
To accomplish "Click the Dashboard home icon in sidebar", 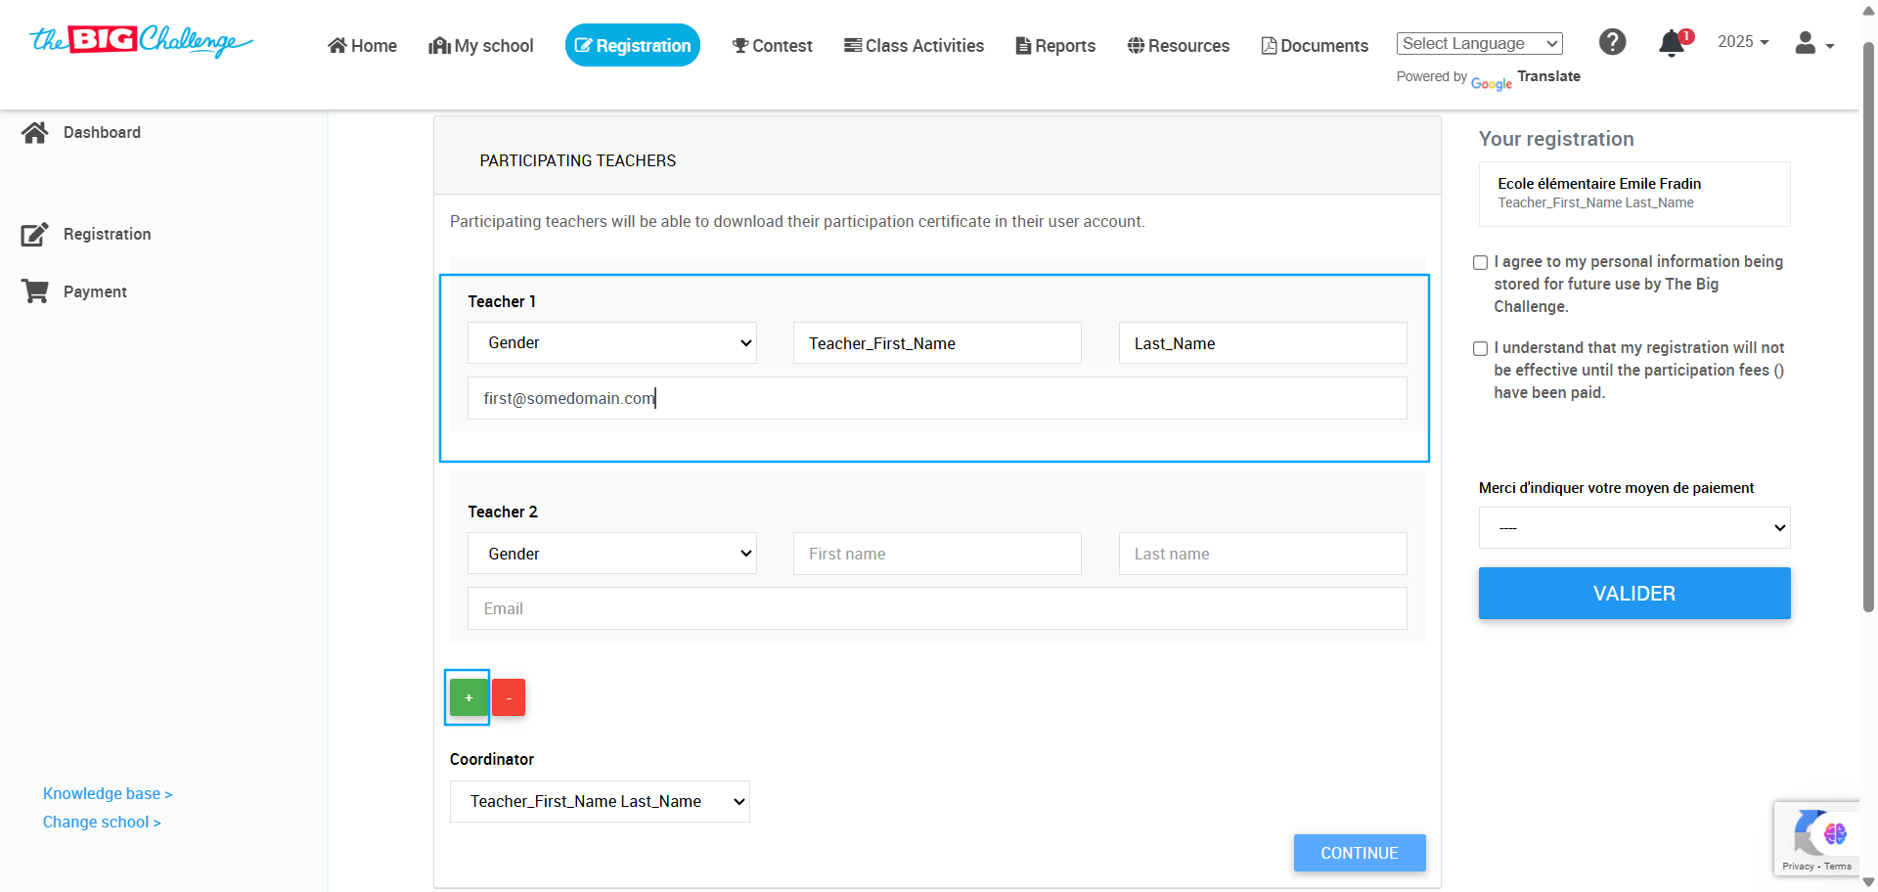I will pyautogui.click(x=35, y=133).
